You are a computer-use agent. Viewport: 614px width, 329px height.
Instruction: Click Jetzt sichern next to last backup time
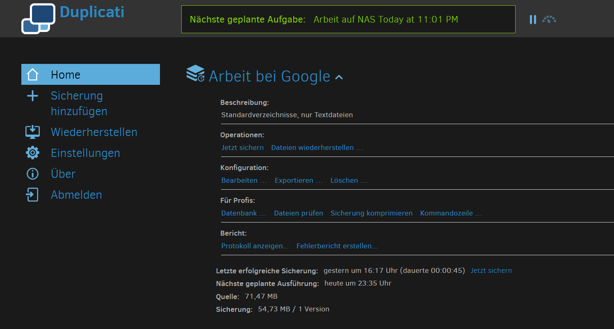[491, 270]
